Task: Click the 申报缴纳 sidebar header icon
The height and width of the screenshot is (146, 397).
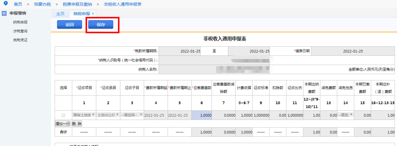Action: point(4,13)
